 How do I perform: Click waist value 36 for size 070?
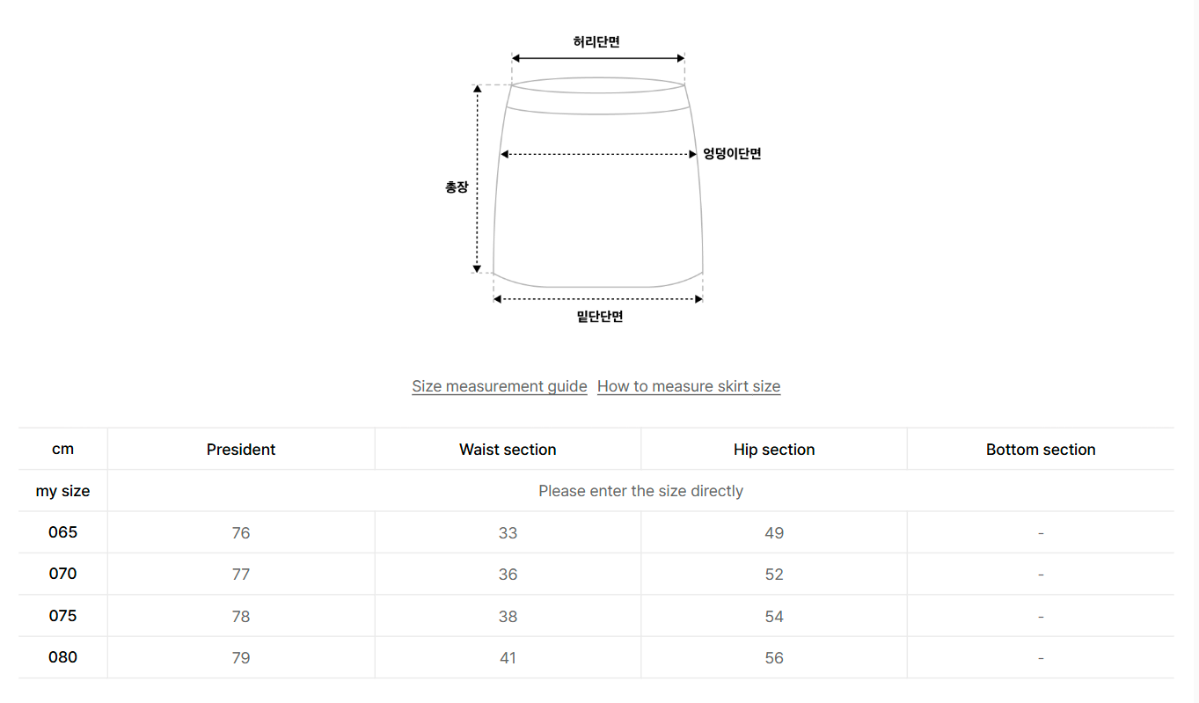508,575
